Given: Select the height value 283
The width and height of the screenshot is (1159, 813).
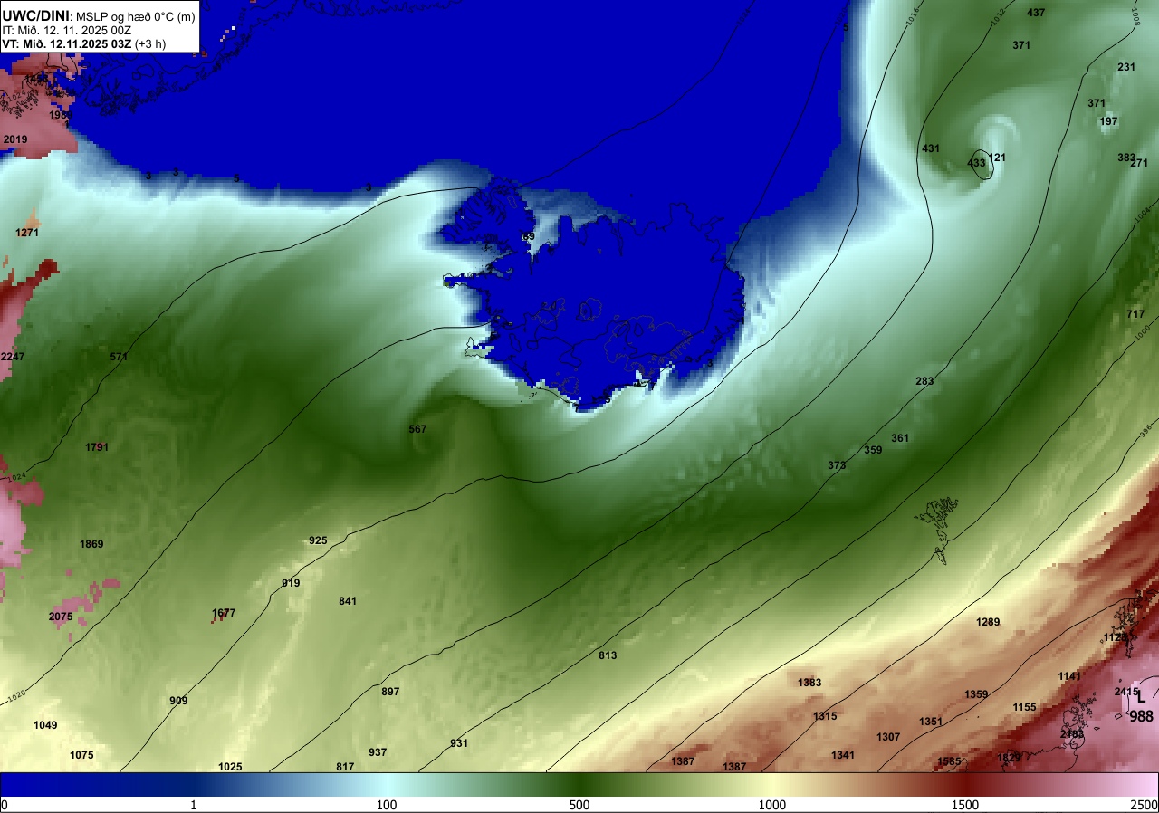Looking at the screenshot, I should click(924, 382).
